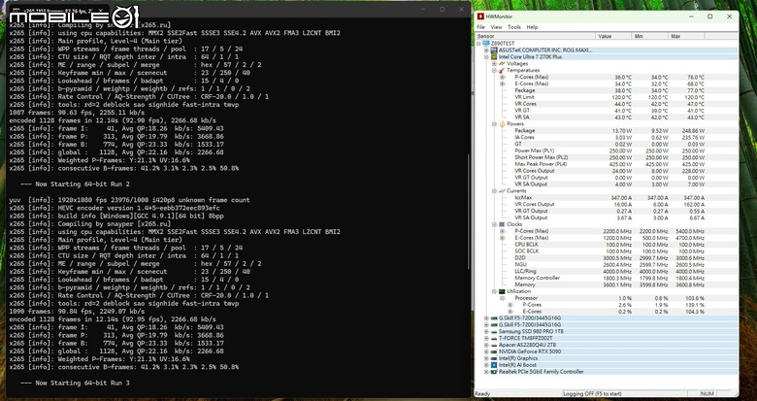Click the Intel(R) Graphics device icon
This screenshot has height=401, width=757.
(494, 359)
